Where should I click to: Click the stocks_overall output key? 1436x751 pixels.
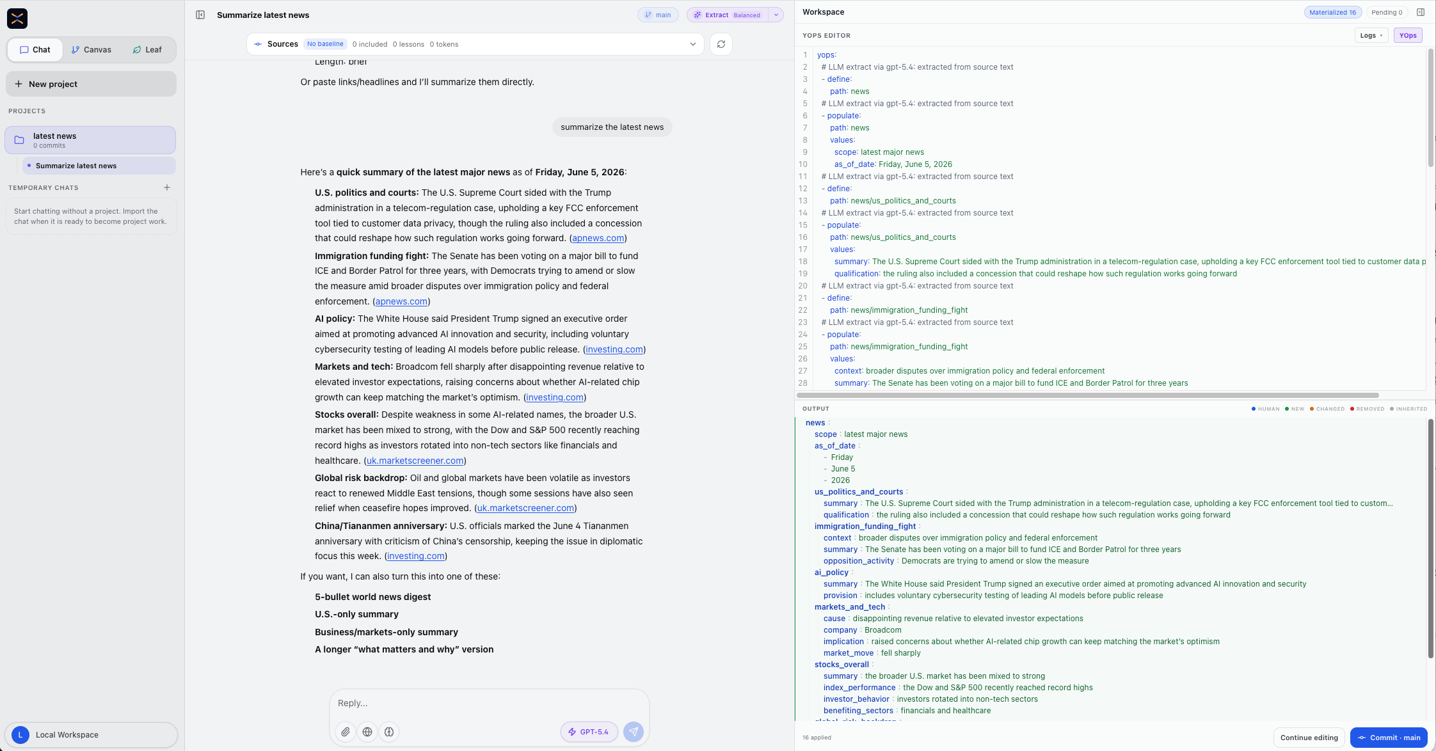tap(842, 665)
